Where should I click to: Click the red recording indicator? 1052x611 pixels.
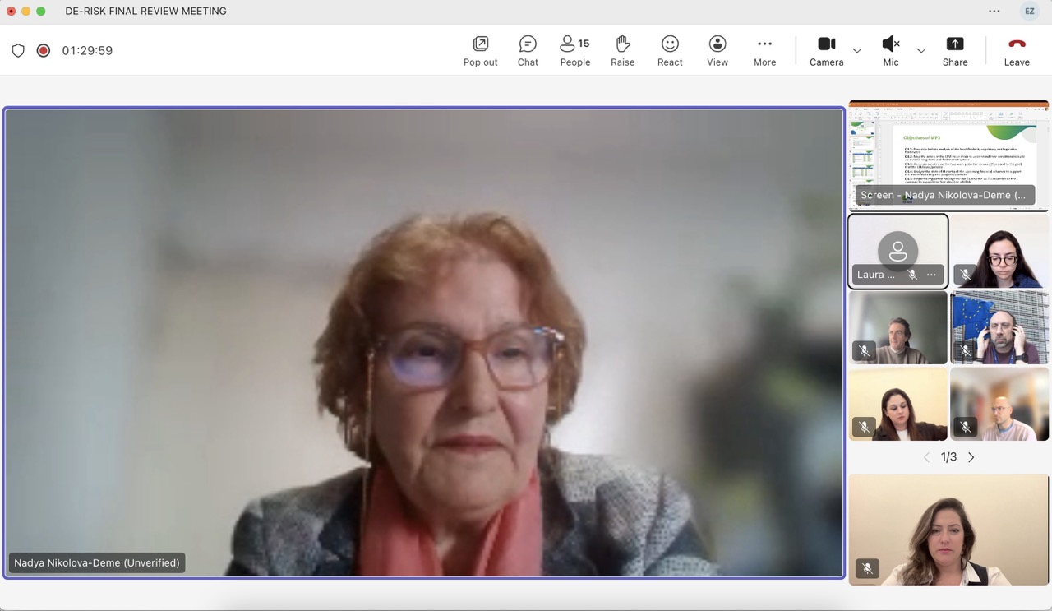(x=44, y=50)
